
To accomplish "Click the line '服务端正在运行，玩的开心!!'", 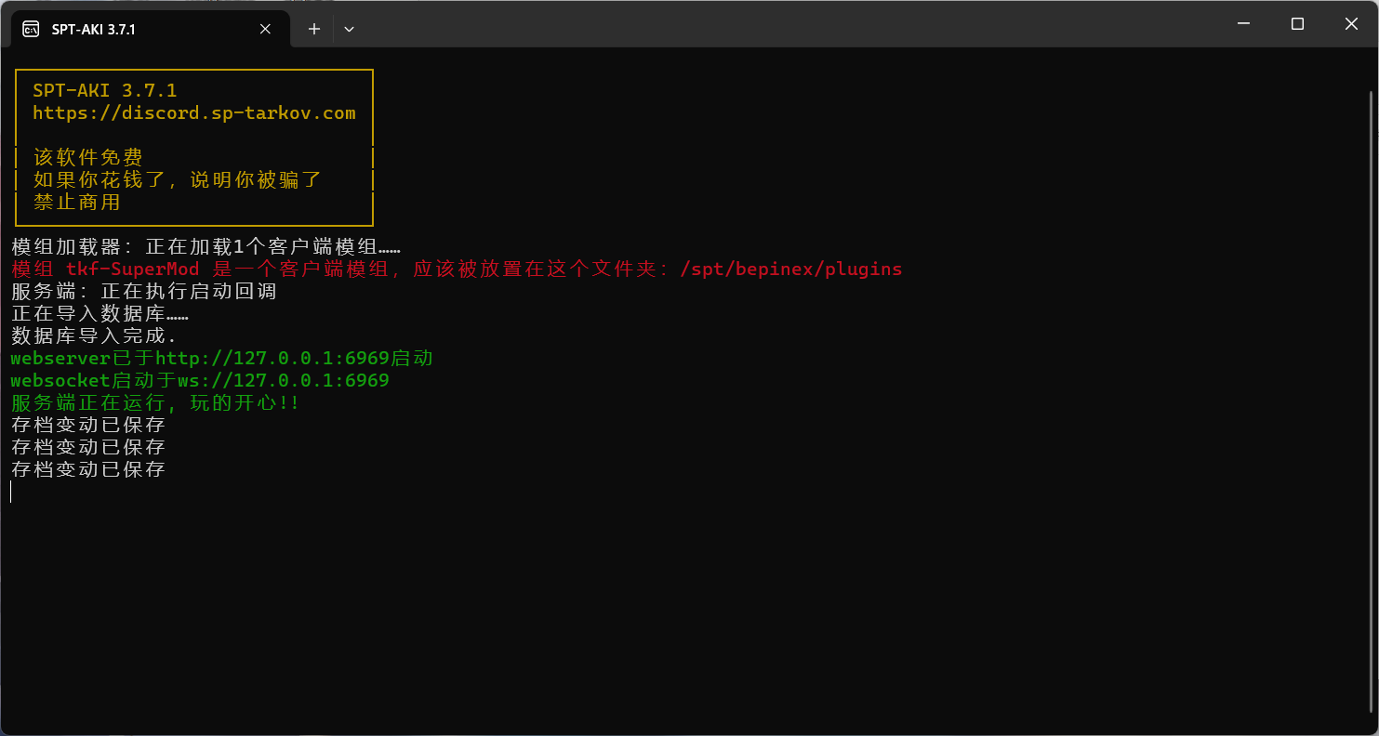I will pos(155,403).
